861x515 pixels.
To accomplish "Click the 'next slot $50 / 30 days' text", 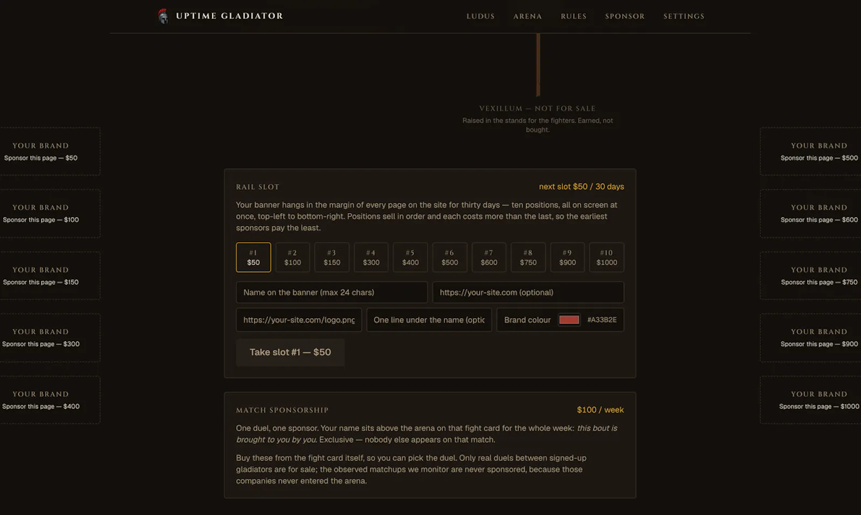I will (x=582, y=187).
